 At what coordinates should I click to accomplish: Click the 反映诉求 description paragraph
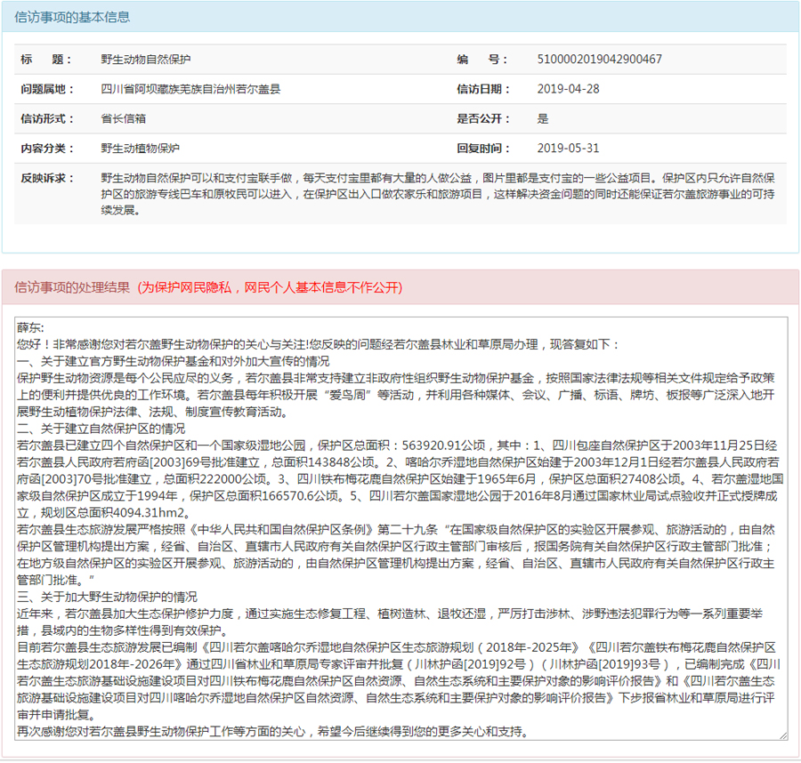pyautogui.click(x=438, y=194)
